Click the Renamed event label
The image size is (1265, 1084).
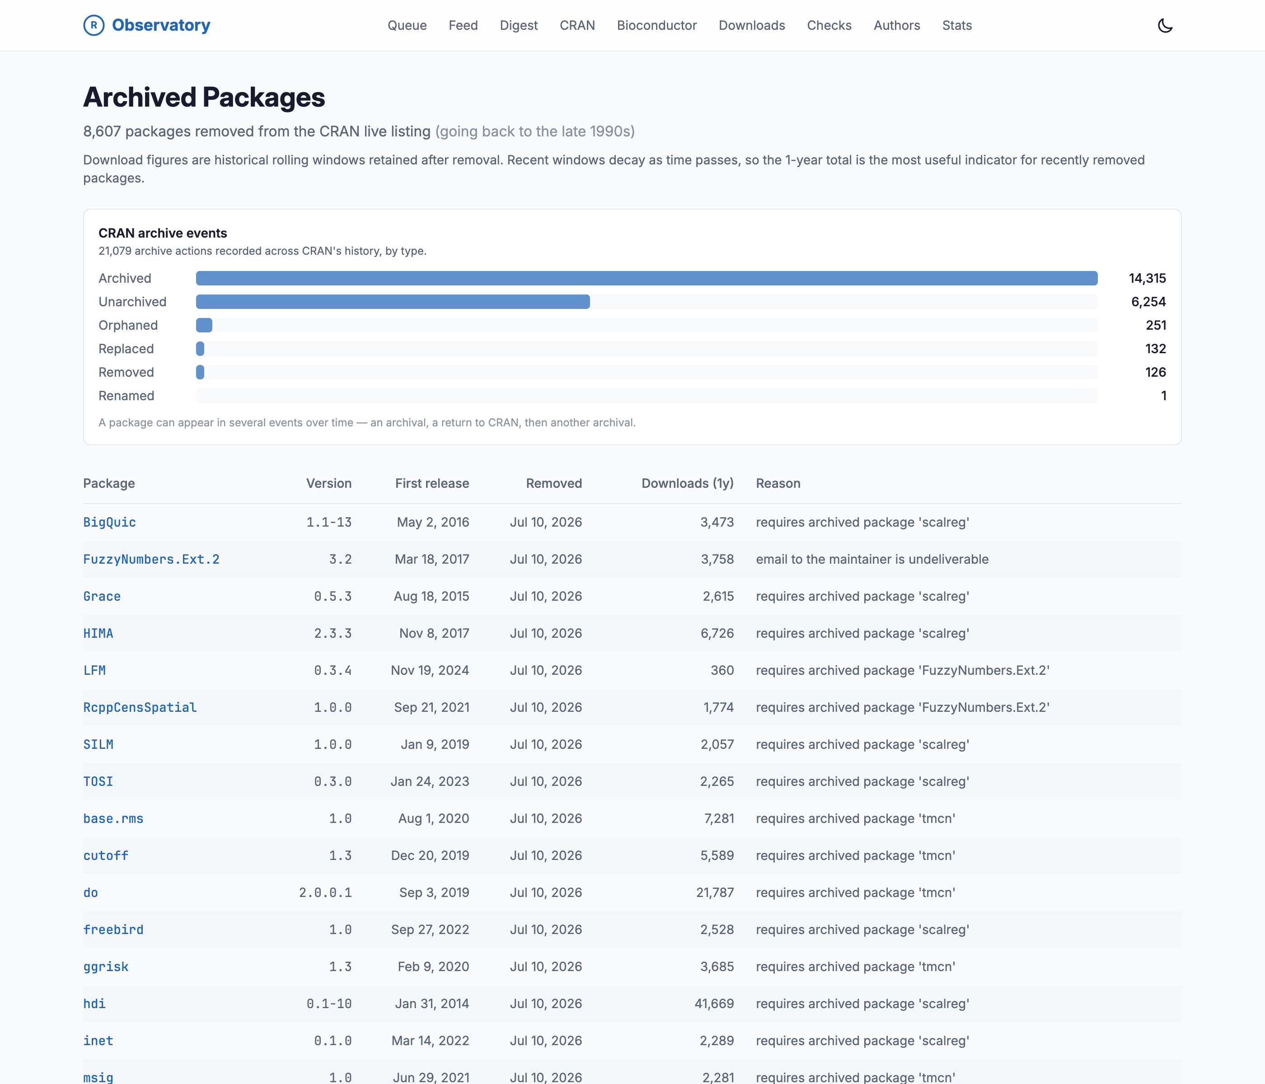(126, 396)
